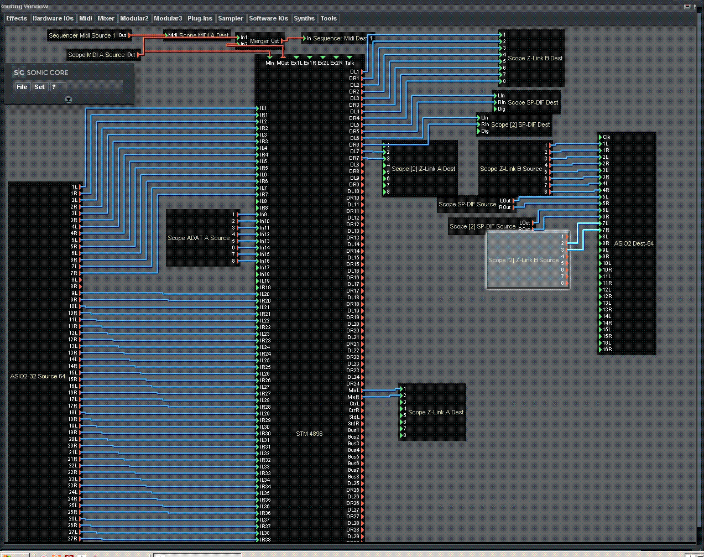Image resolution: width=704 pixels, height=557 pixels.
Task: Open the Modular3 menu
Action: click(x=168, y=18)
